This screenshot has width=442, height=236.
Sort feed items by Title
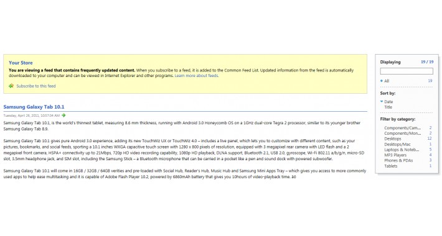point(388,107)
